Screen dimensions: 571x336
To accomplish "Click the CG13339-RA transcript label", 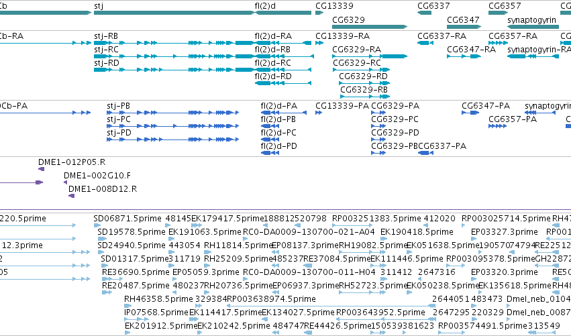I will pyautogui.click(x=342, y=36).
